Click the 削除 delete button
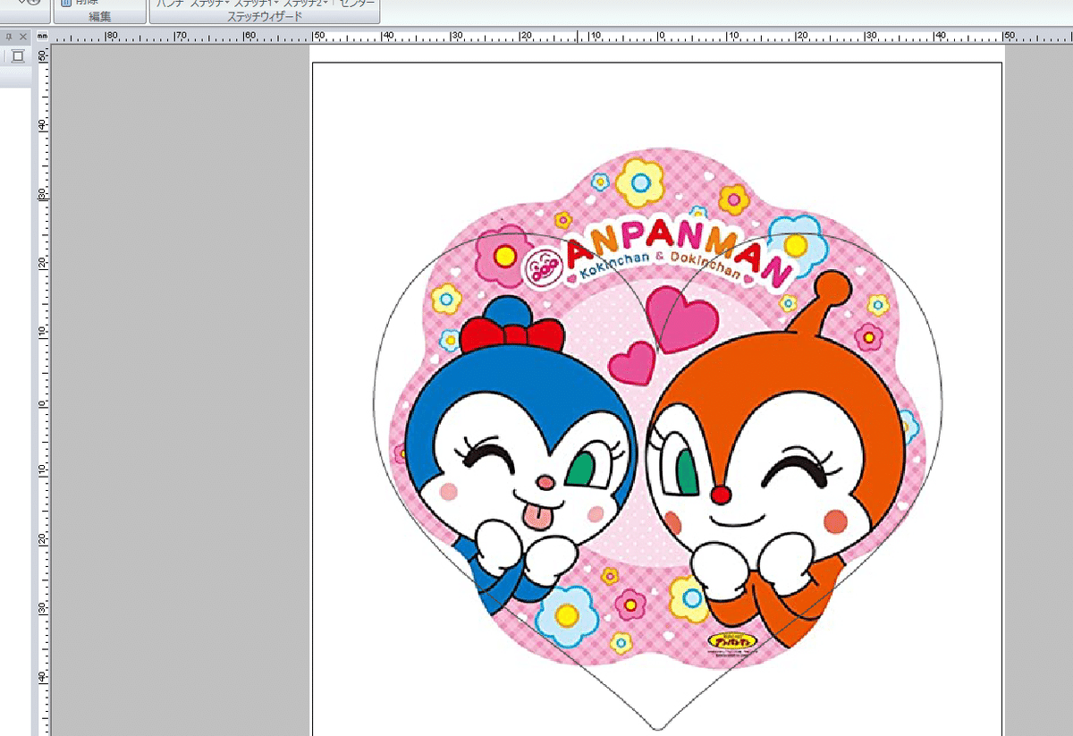This screenshot has height=736, width=1073. [80, 3]
